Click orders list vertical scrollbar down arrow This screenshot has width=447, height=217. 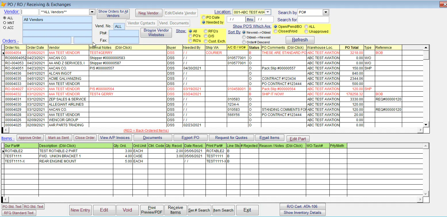point(426,125)
